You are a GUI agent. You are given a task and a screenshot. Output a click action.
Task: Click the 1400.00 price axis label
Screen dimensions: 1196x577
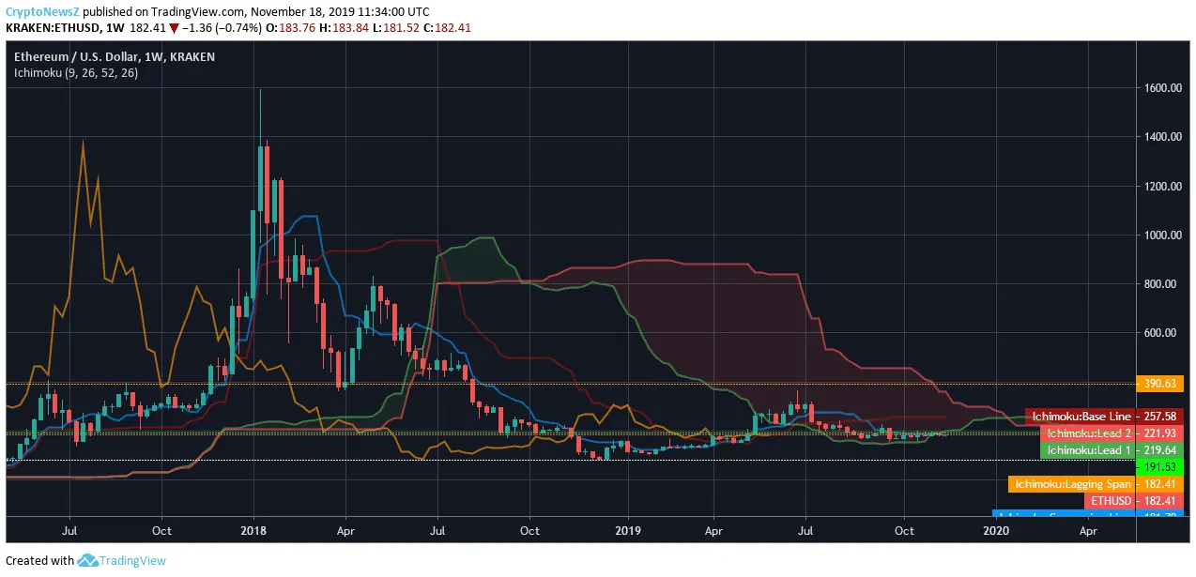[1161, 137]
